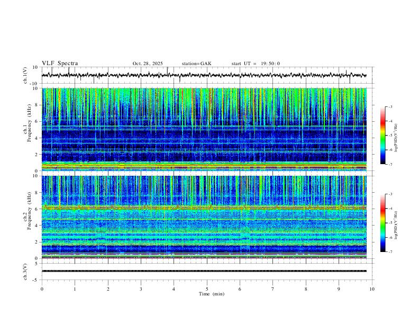Screen dimensions: 419x324
Task: Click time axis tick label '10'
Action: click(372, 289)
